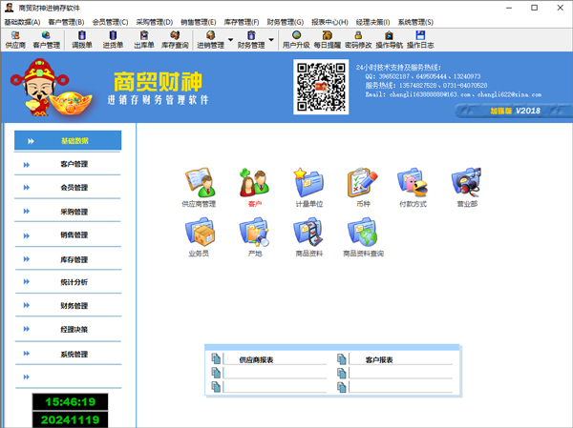The width and height of the screenshot is (573, 428).
Task: Open the 报表中心(H) menu
Action: [329, 22]
